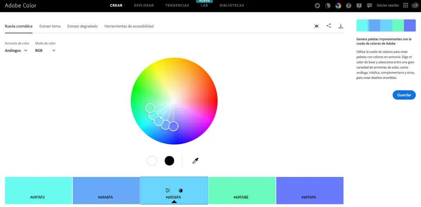This screenshot has height=207, width=421.
Task: Open the EXPLORAR menu item
Action: pyautogui.click(x=144, y=5)
